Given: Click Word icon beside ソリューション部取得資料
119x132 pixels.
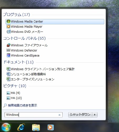Looking at the screenshot, I should pyautogui.click(x=8, y=74).
